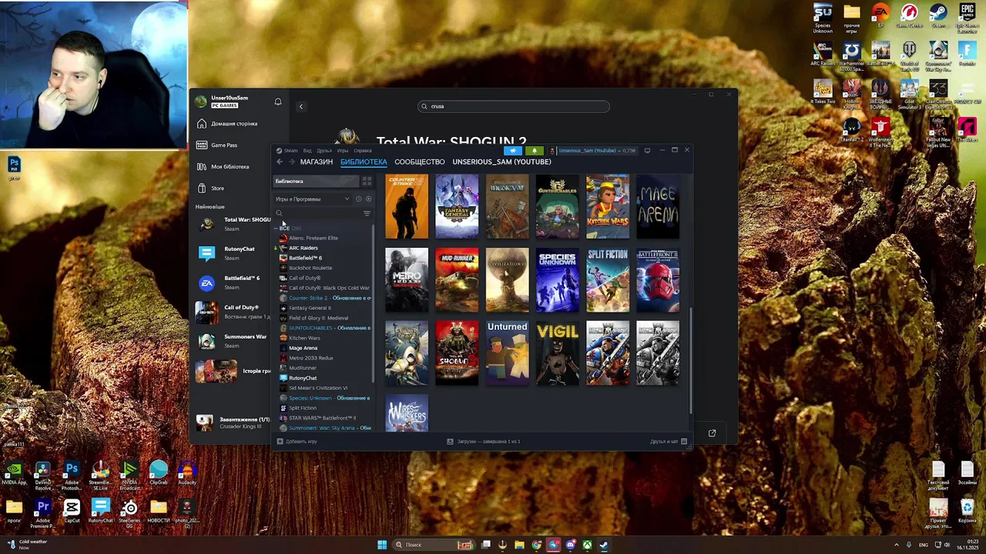The image size is (986, 554).
Task: Open Mage Arena cover thumbnail
Action: tap(658, 206)
